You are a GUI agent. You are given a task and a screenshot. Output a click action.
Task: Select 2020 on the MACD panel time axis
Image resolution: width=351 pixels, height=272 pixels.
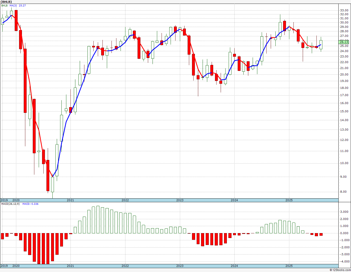click(16, 266)
